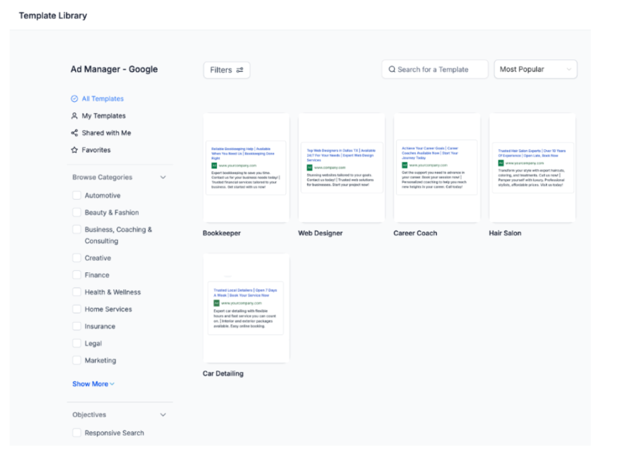The width and height of the screenshot is (624, 457).
Task: Click the filter sliders icon
Action: (240, 70)
